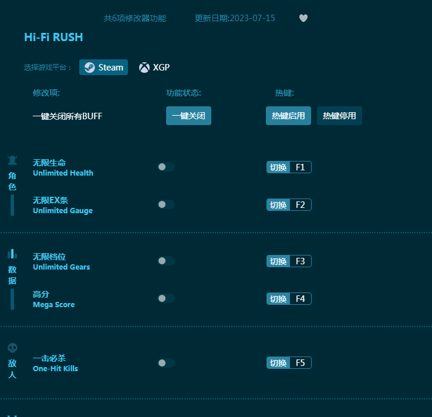Edit the F4 hotkey field

tap(301, 299)
